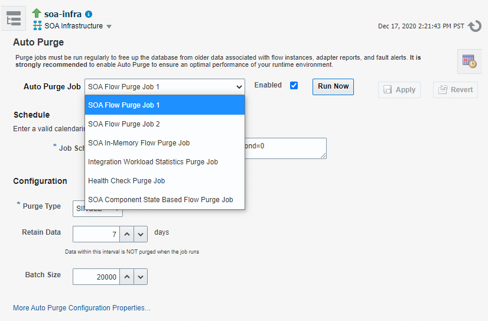The height and width of the screenshot is (321, 488).
Task: Open More Auto Purge Configuration Properties link
Action: (82, 308)
